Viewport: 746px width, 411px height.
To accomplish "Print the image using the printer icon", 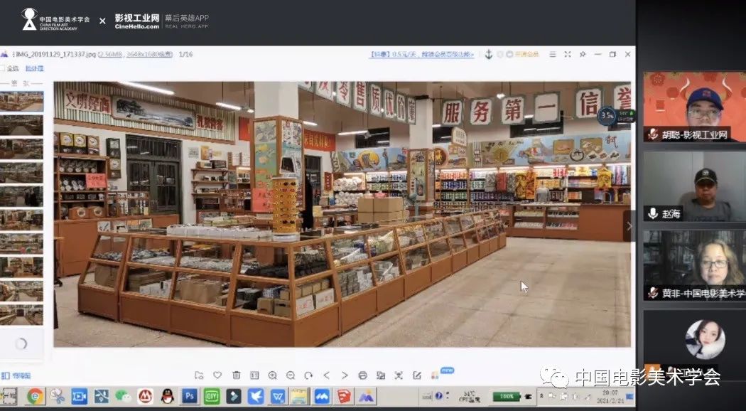I will point(362,375).
